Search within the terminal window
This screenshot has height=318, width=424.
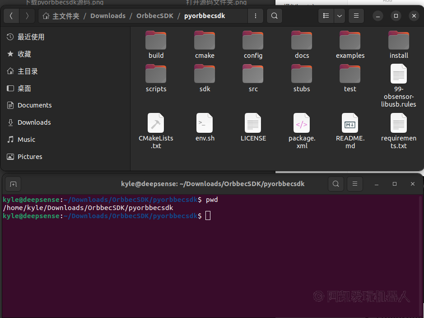pos(336,184)
